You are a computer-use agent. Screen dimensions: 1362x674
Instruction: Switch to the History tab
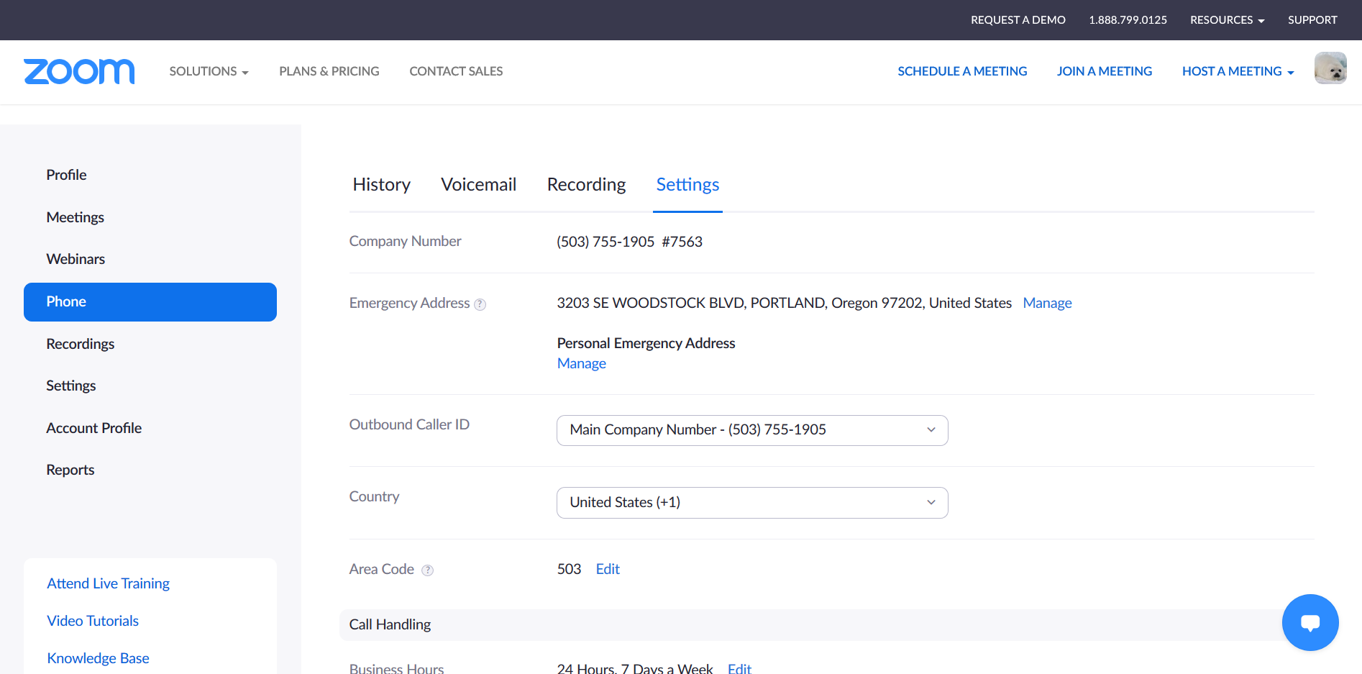pos(381,185)
